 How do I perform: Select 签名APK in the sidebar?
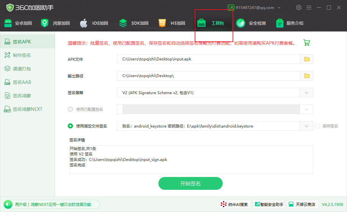coord(27,42)
